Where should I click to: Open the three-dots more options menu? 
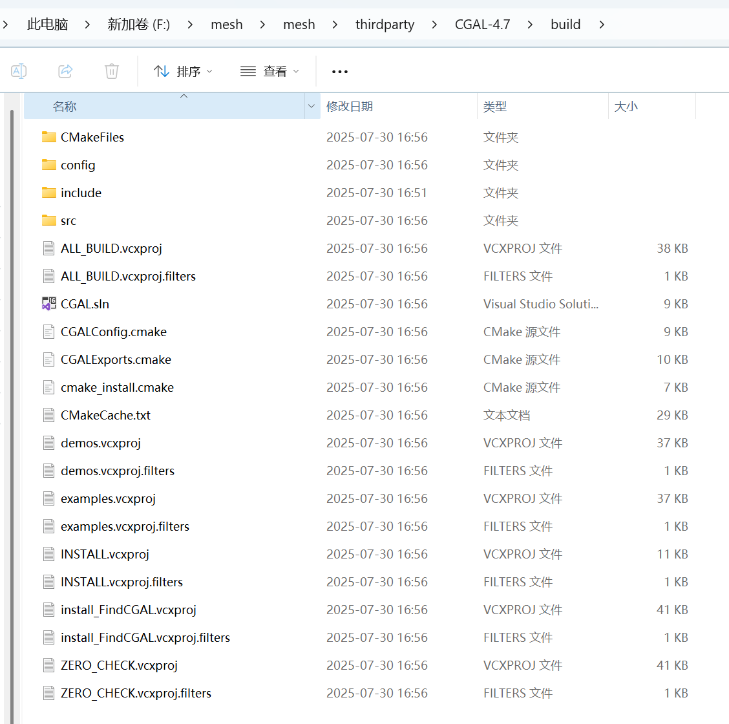pyautogui.click(x=340, y=72)
